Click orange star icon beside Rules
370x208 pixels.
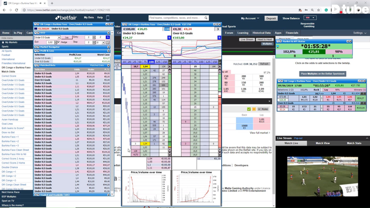point(254,109)
